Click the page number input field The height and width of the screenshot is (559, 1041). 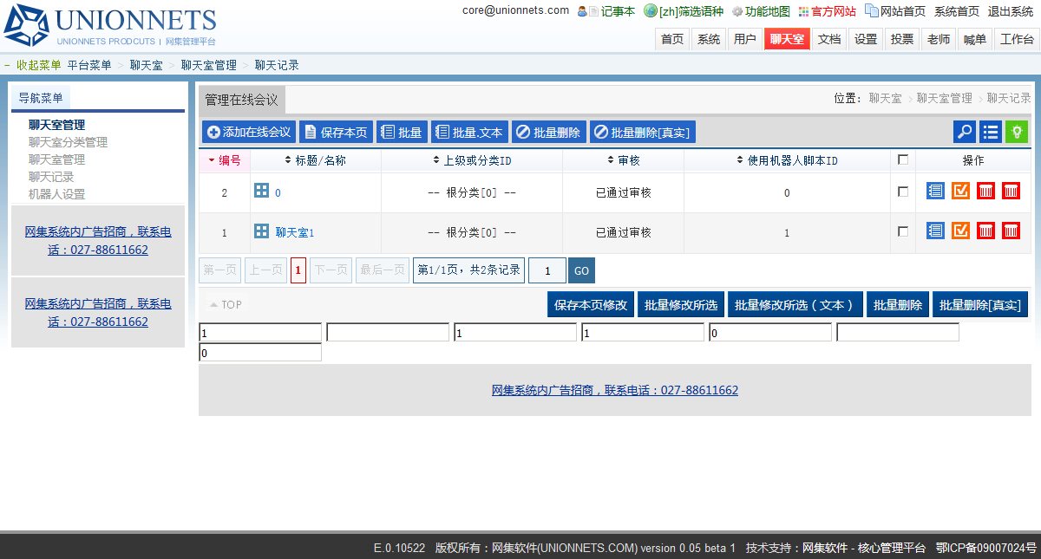(547, 270)
